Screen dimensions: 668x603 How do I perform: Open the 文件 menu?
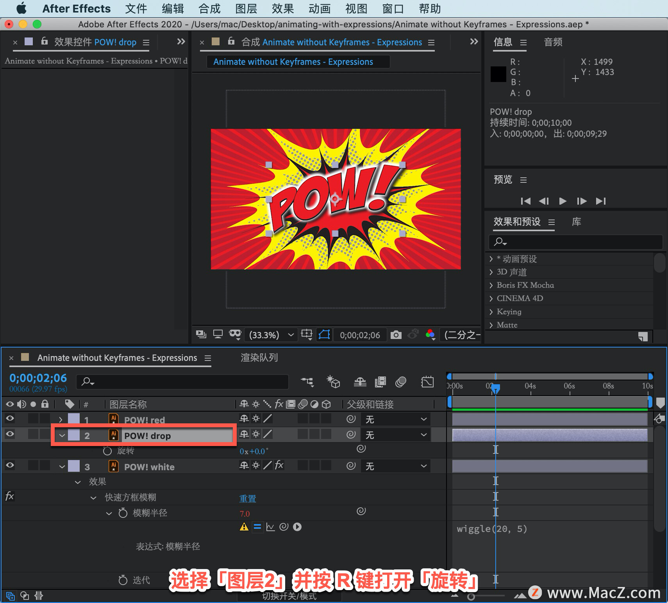[x=136, y=9]
